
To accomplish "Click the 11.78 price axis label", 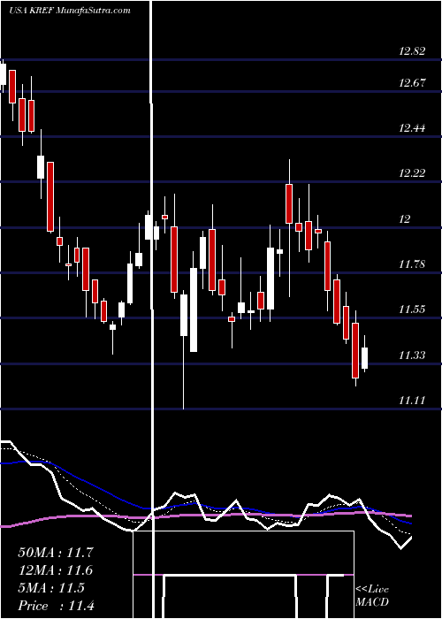I will pos(412,264).
